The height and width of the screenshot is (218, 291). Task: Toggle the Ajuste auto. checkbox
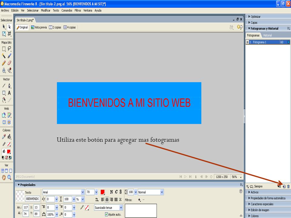[x=106, y=214]
